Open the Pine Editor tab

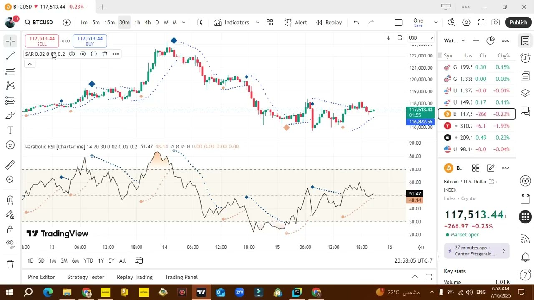point(41,277)
